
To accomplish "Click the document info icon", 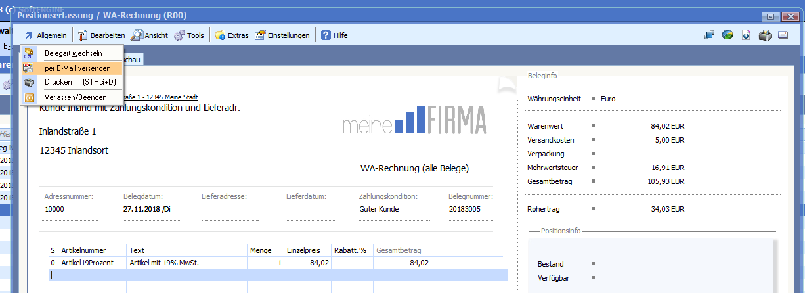I will pos(745,35).
